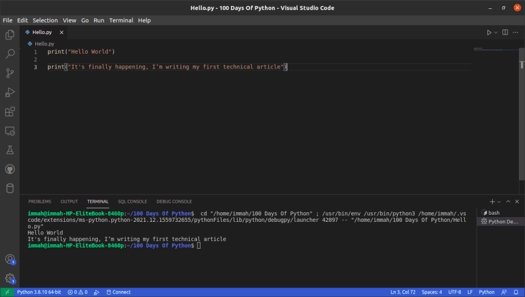525x297 pixels.
Task: Open the notifications bell
Action: pyautogui.click(x=516, y=292)
